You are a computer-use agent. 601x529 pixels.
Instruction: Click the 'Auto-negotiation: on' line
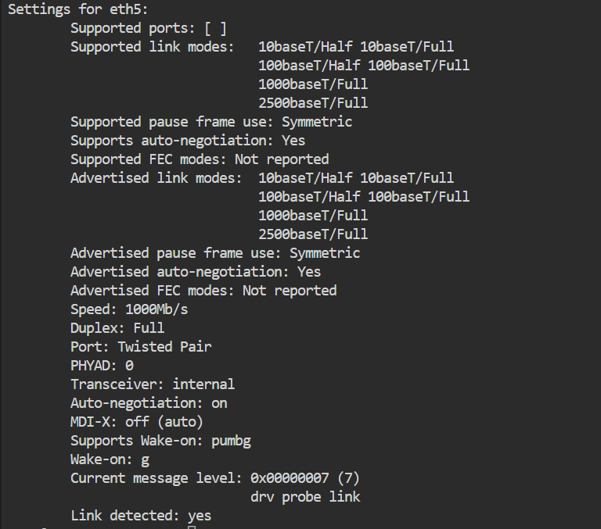click(x=149, y=403)
